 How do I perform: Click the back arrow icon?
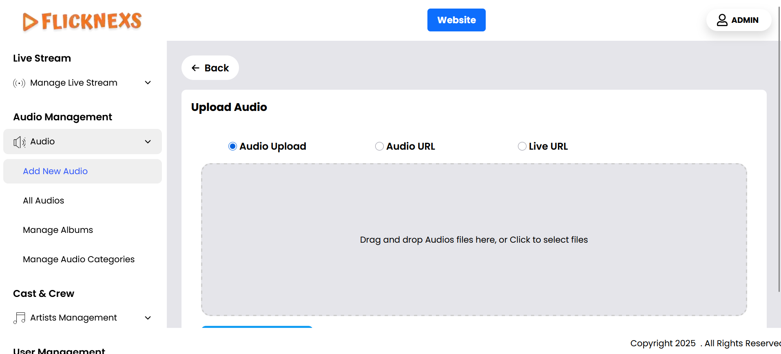[x=196, y=68]
